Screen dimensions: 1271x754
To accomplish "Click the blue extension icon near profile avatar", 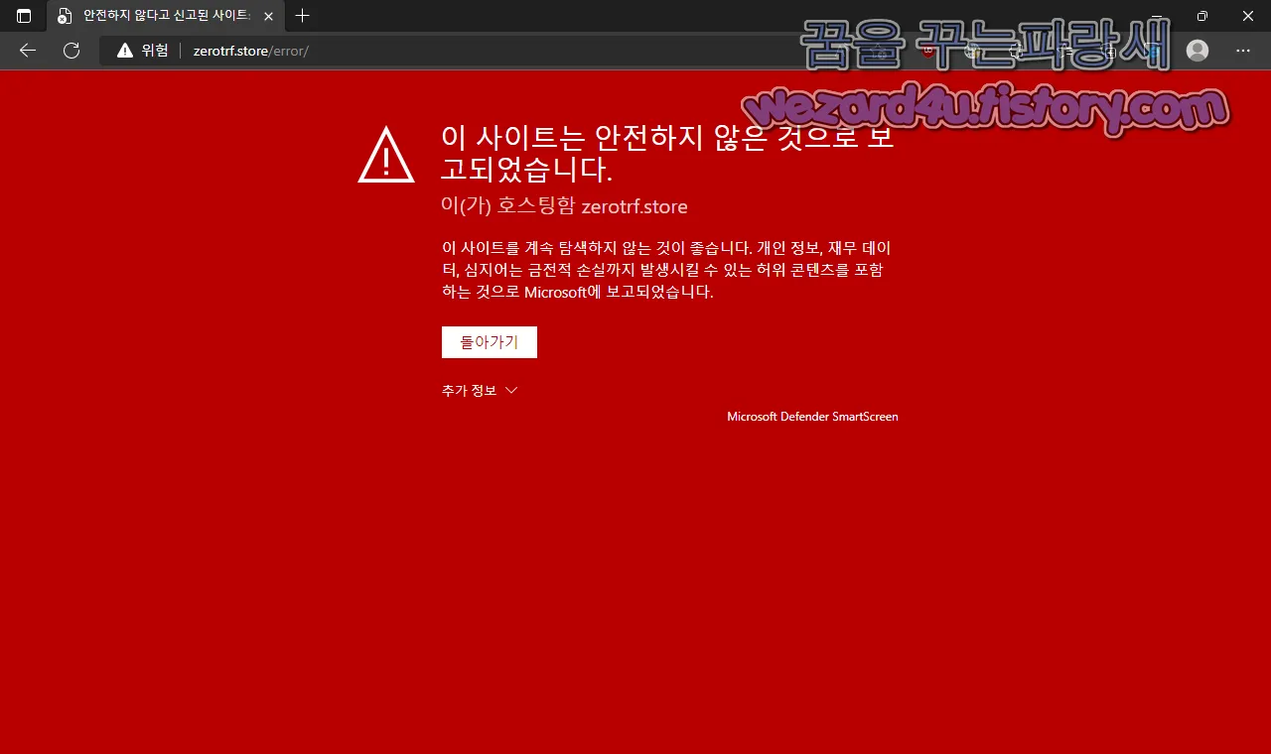I will click(x=1153, y=51).
